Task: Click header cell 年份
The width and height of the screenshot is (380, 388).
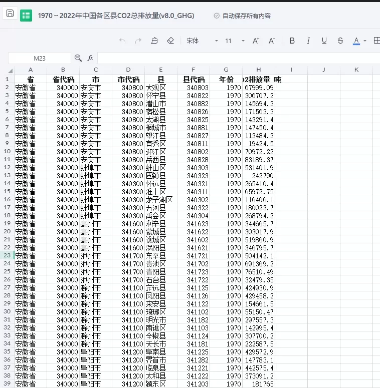Action: (226, 80)
